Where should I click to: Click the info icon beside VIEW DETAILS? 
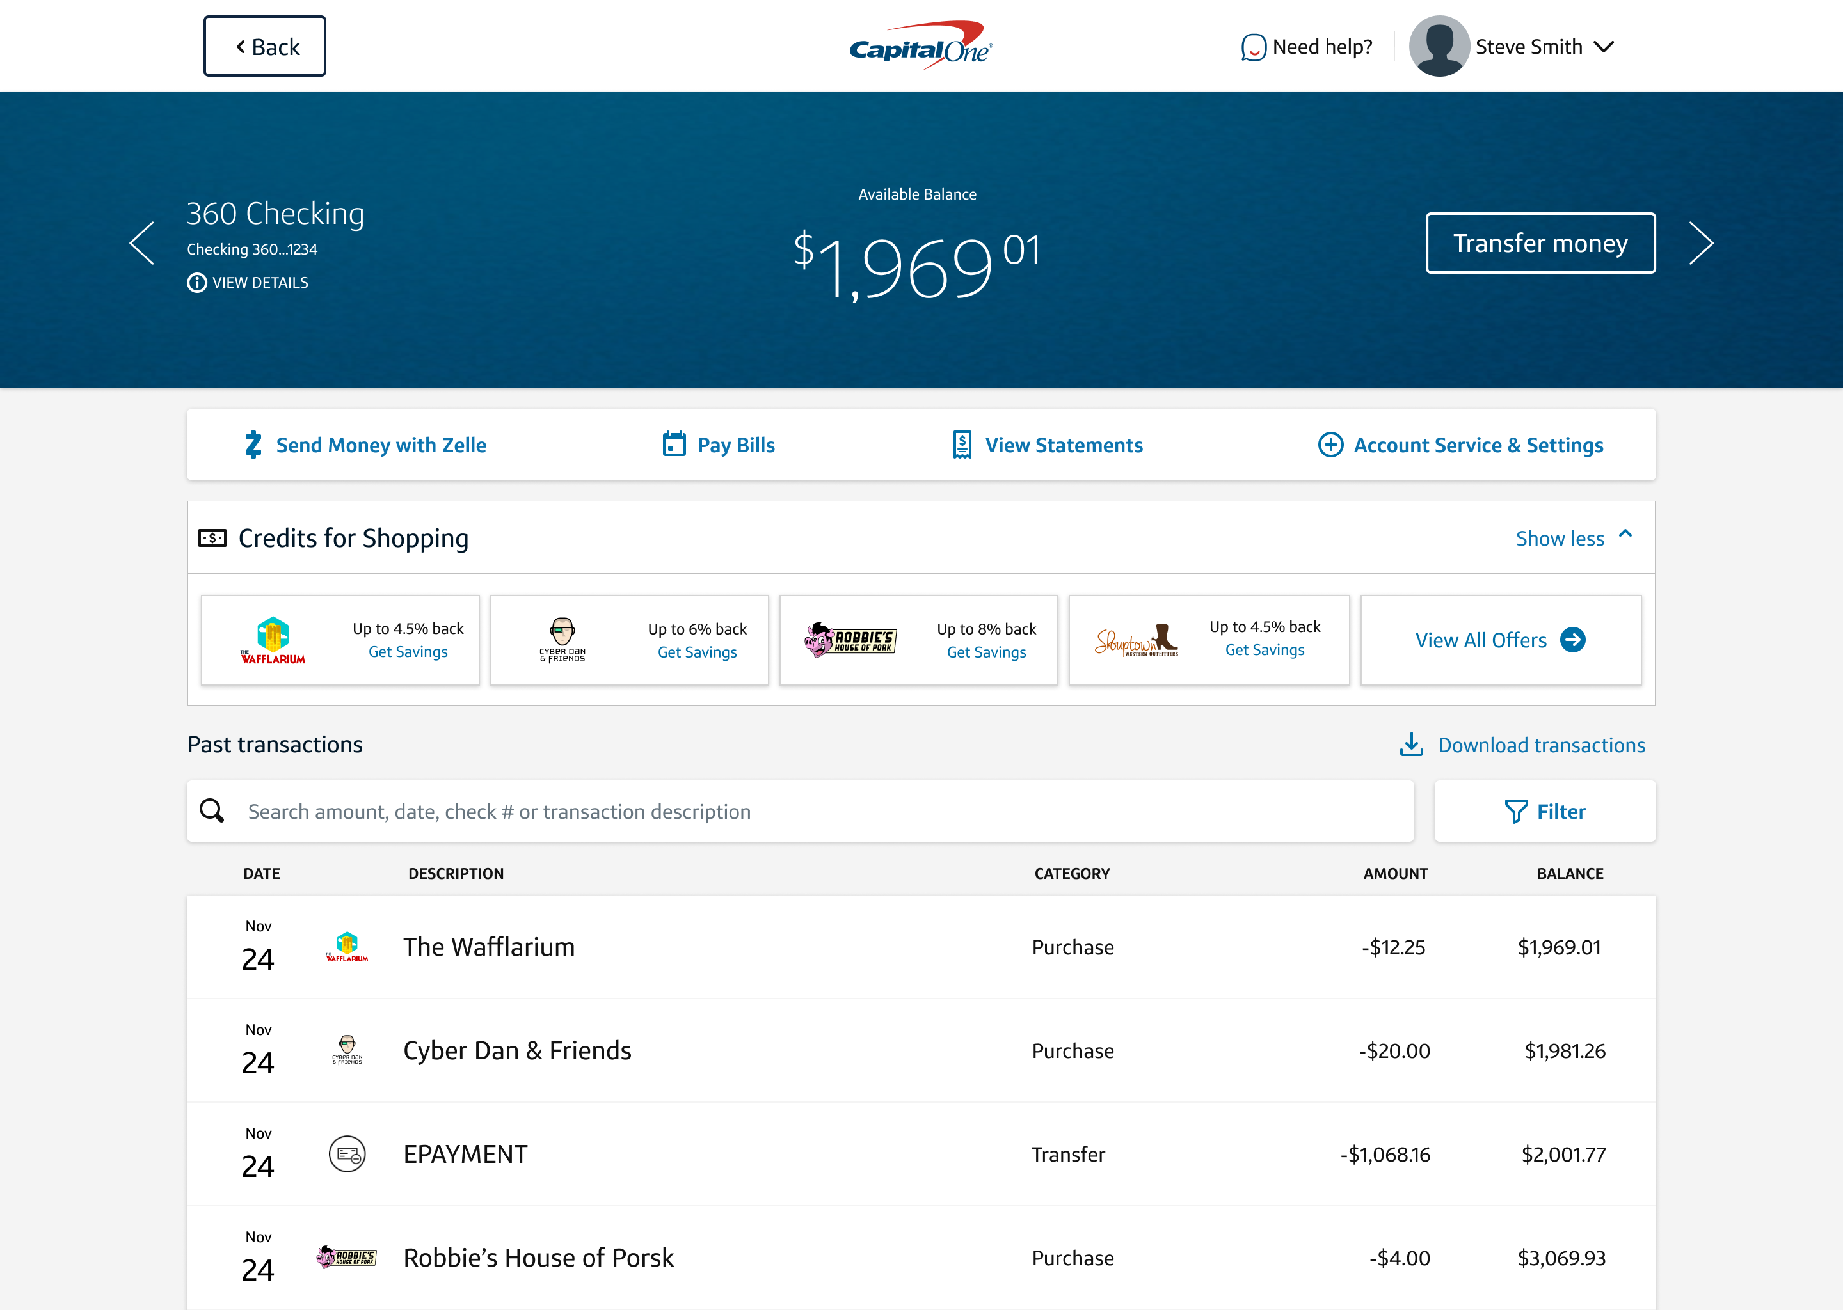(x=196, y=283)
